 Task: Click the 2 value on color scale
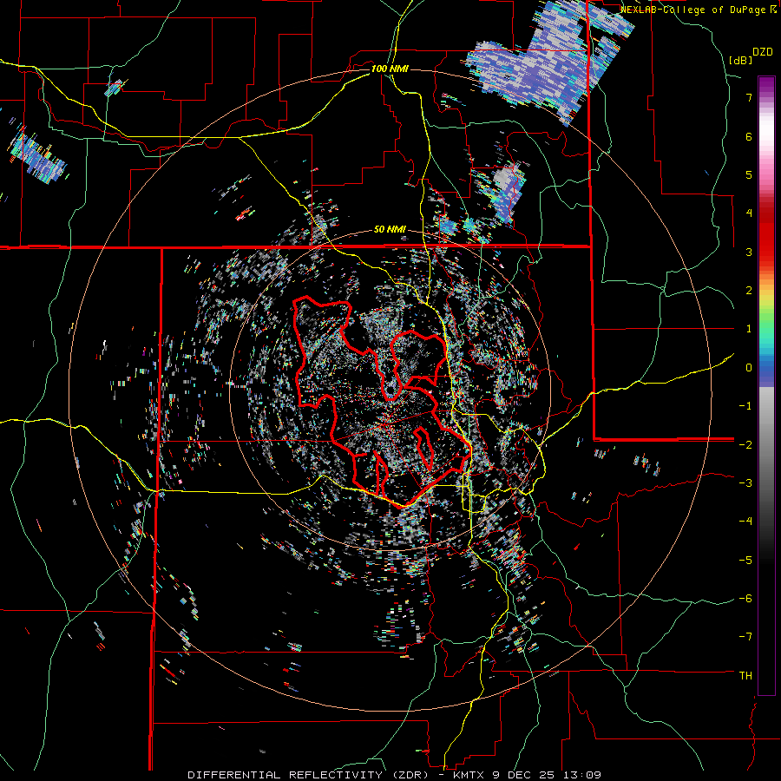pos(749,291)
